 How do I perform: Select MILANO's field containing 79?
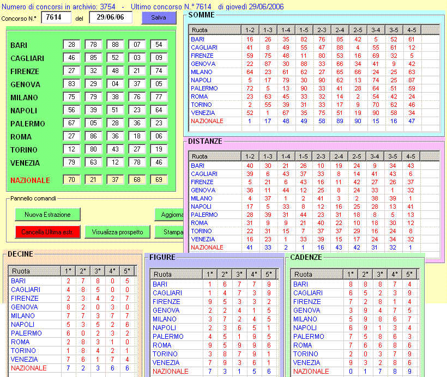pyautogui.click(x=94, y=97)
